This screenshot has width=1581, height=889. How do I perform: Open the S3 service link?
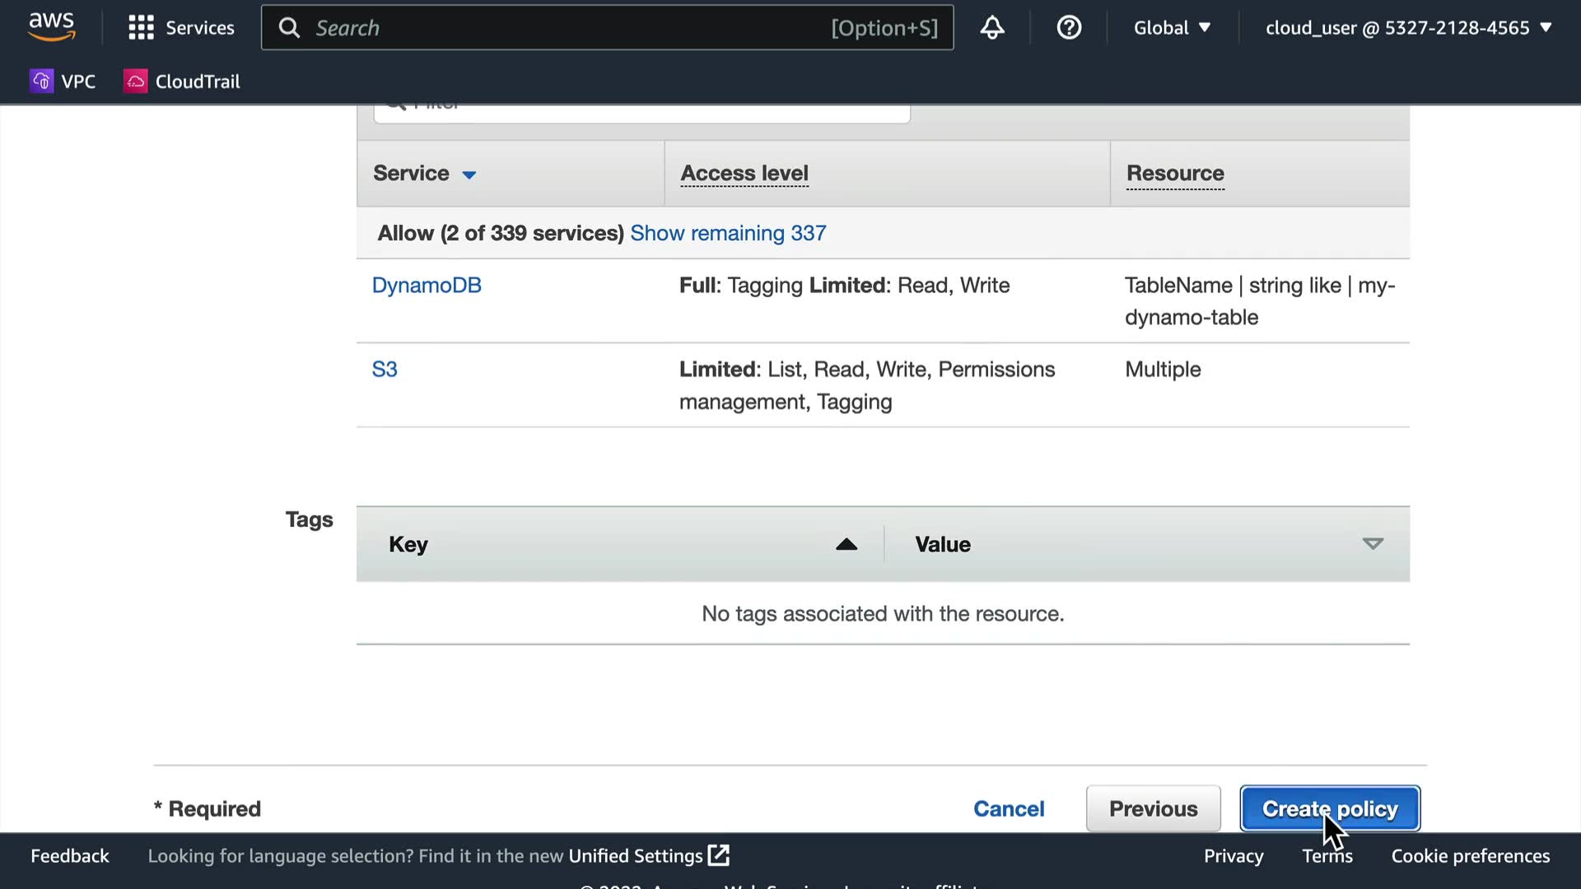[x=385, y=369]
